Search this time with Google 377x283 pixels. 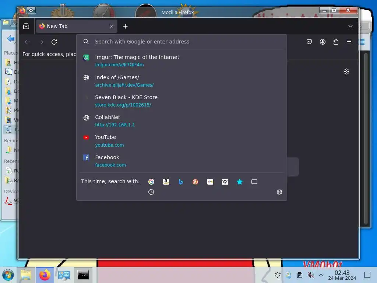coord(151,182)
